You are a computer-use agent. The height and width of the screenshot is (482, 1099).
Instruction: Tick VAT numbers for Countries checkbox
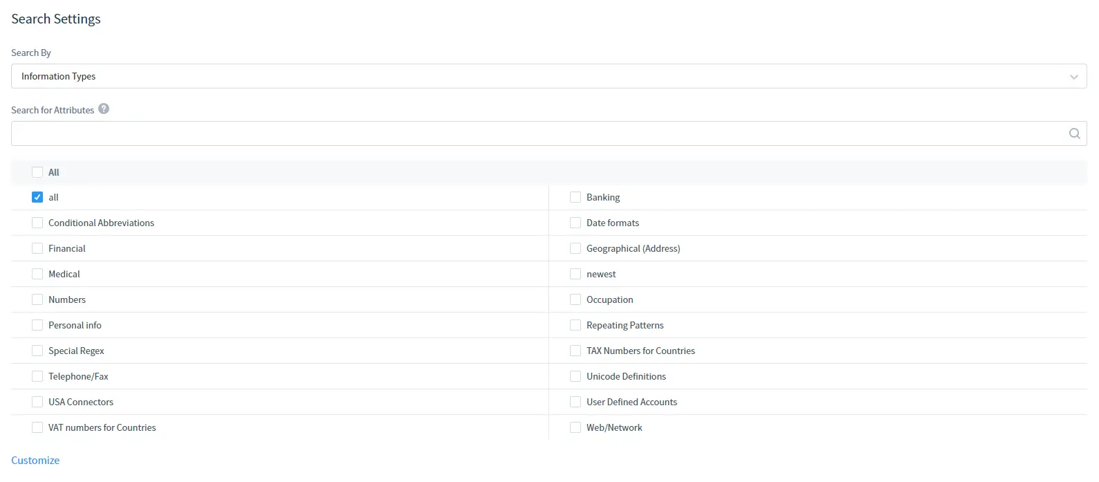[x=37, y=427]
